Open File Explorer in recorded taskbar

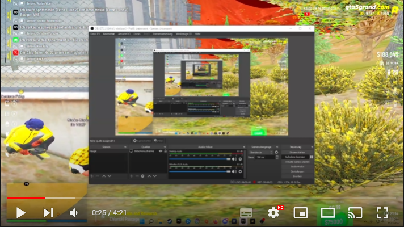[160, 221]
